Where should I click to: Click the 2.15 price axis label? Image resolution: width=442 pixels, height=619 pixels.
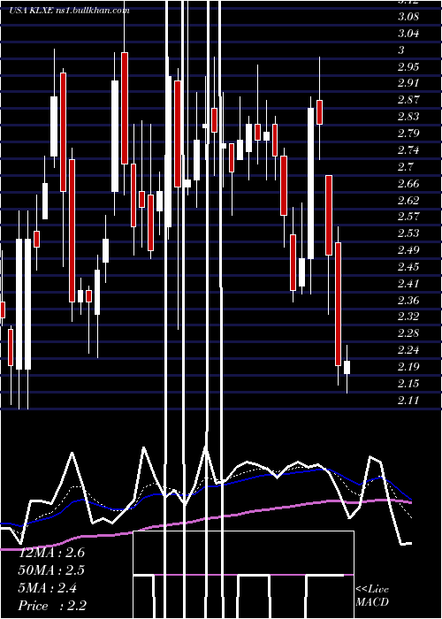pos(408,384)
